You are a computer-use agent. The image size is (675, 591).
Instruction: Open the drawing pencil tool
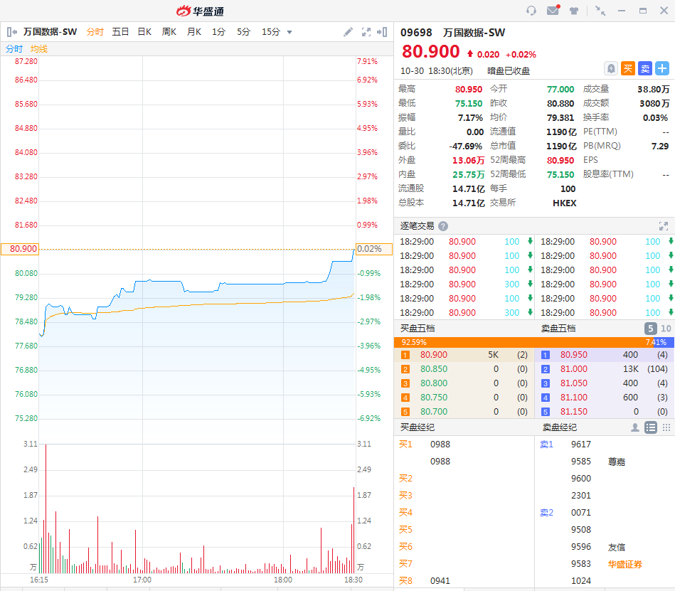tap(348, 32)
